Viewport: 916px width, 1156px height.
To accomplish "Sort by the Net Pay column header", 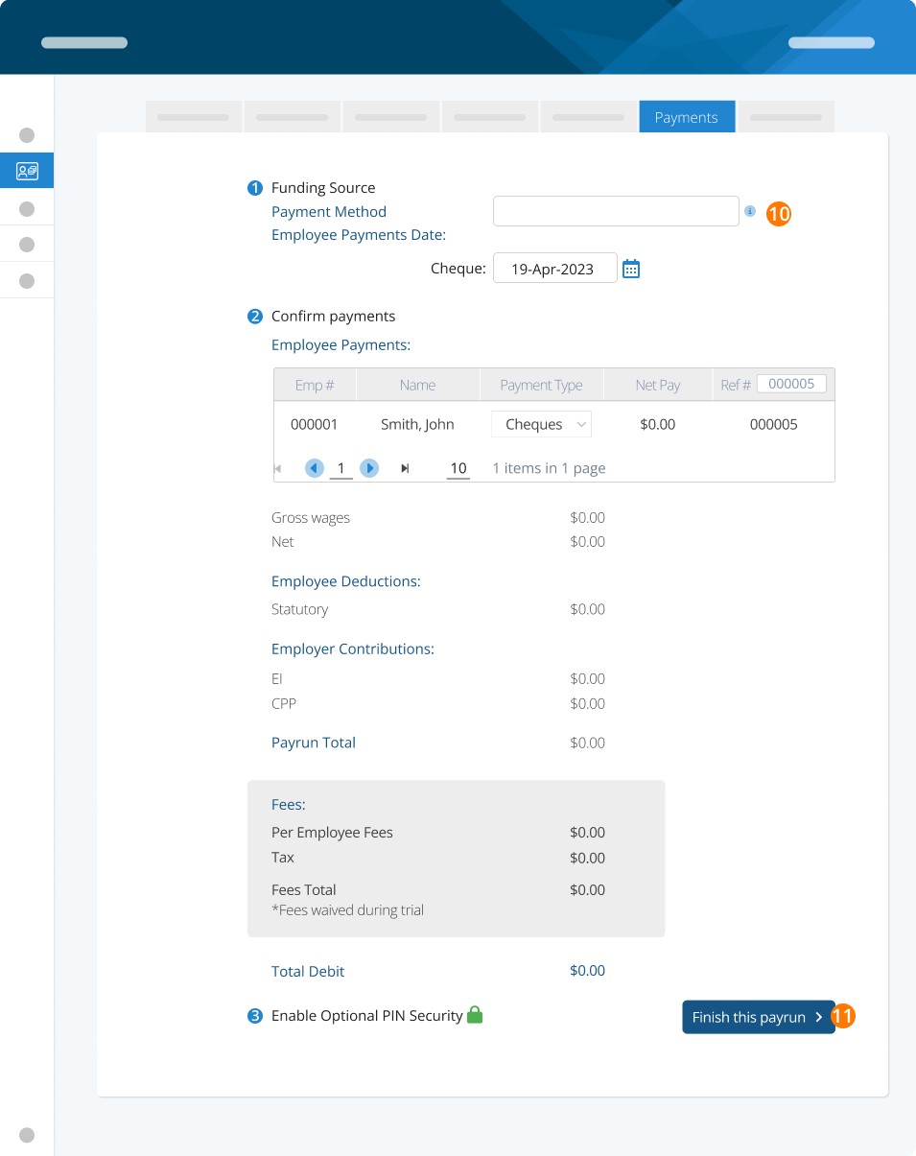I will point(658,385).
